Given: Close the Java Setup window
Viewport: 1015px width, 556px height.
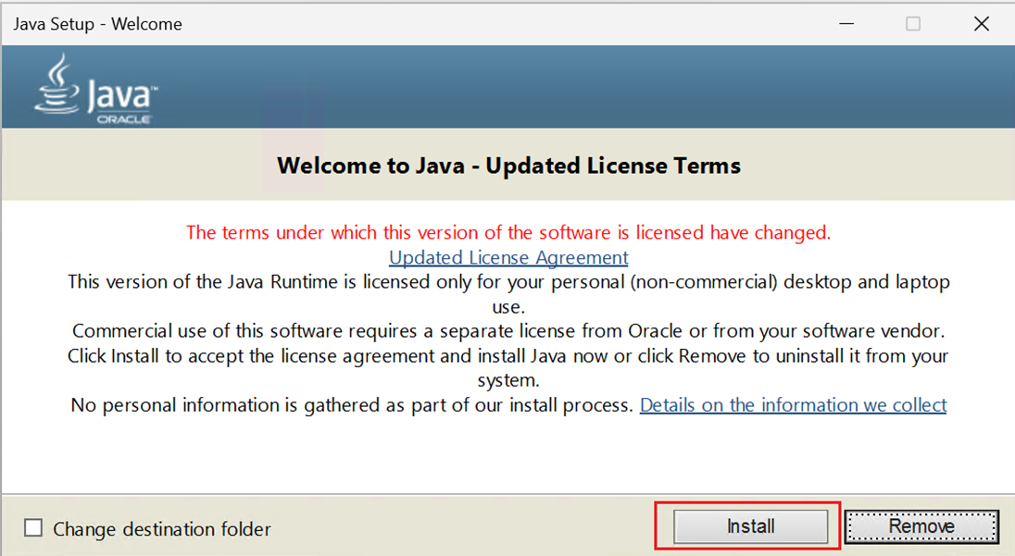Looking at the screenshot, I should (982, 24).
